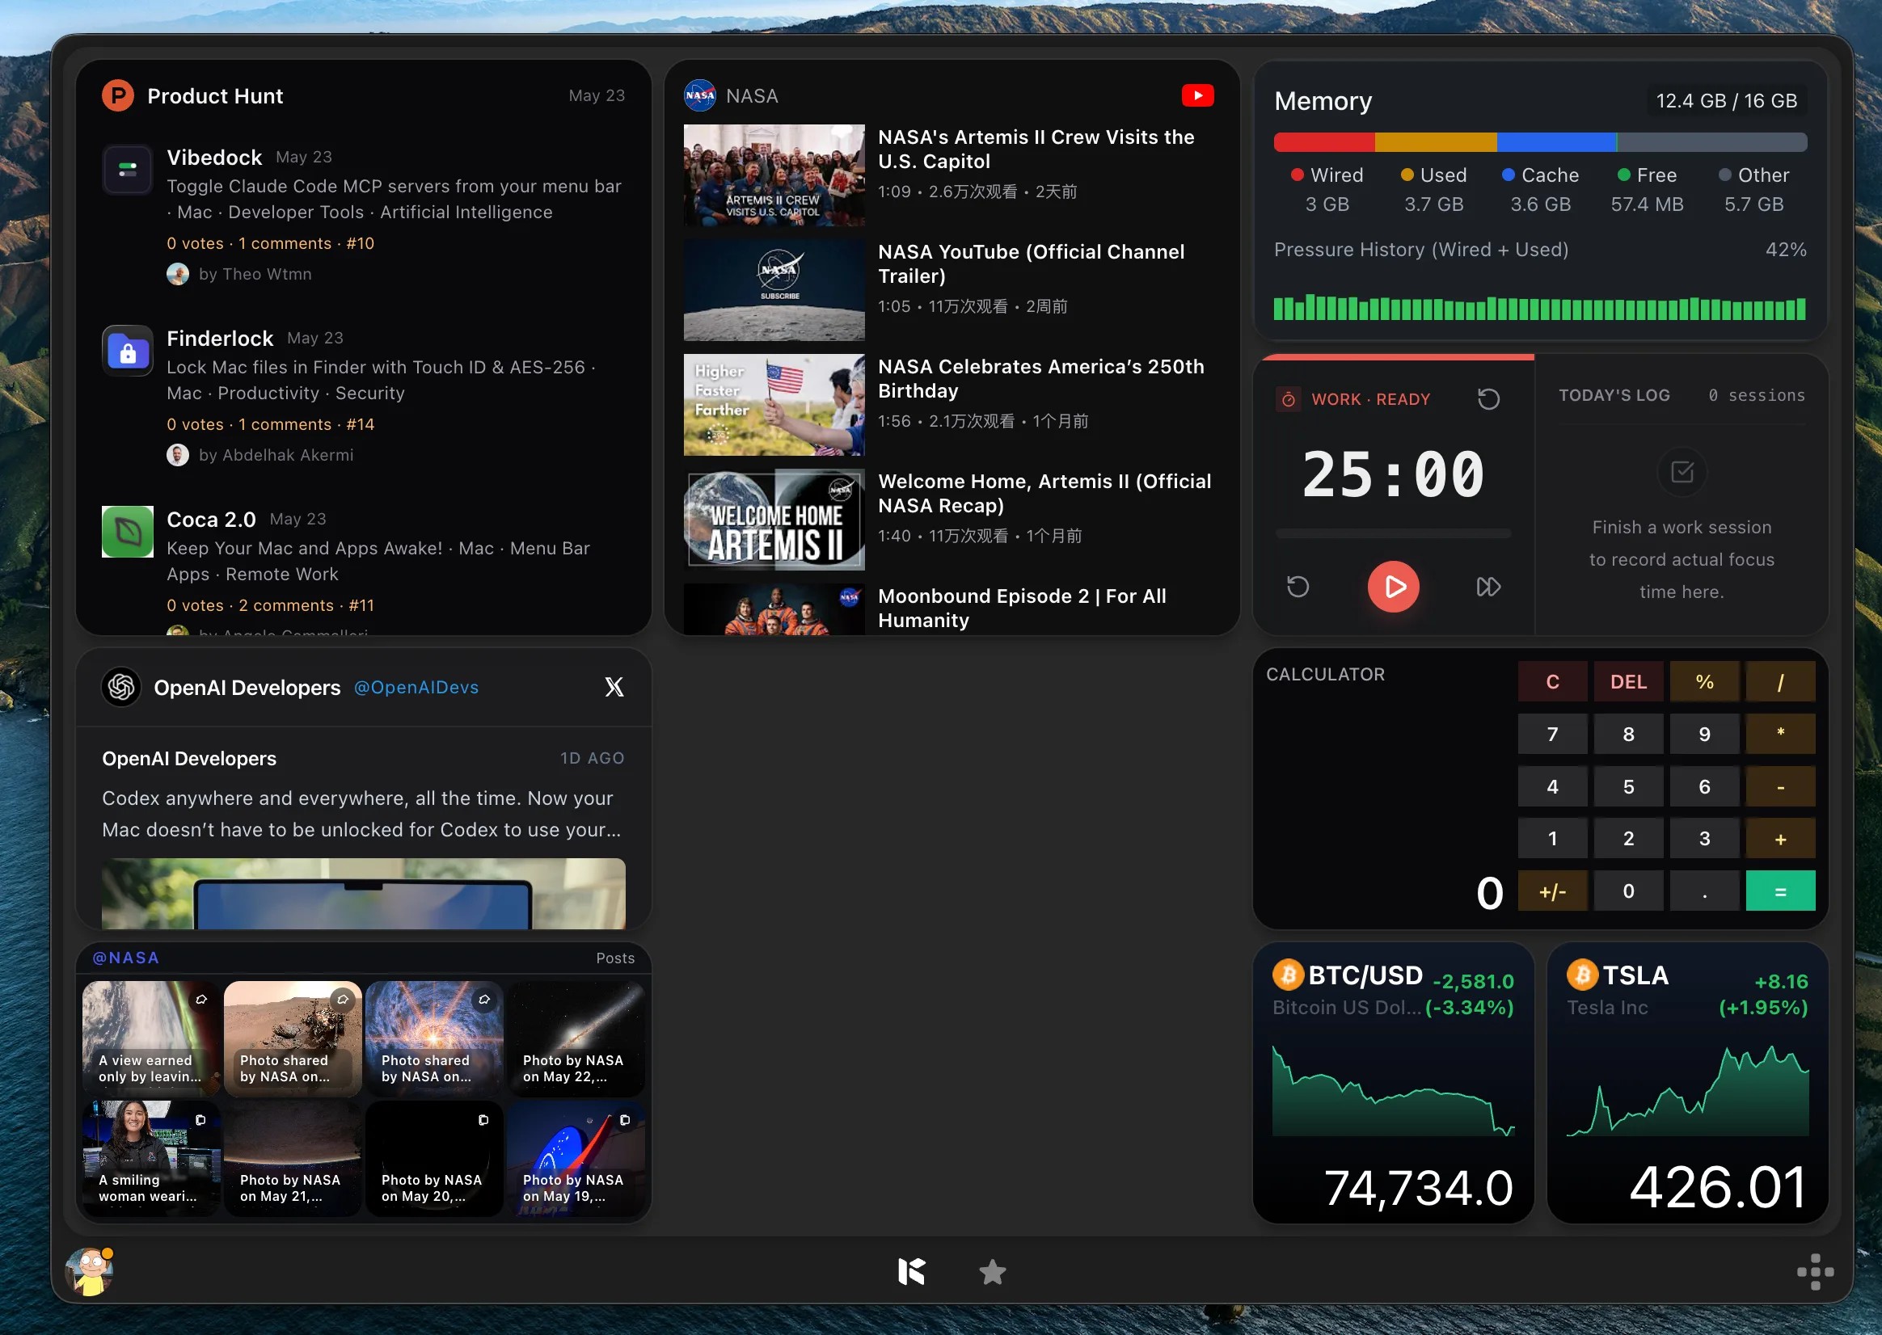
Task: Click the green pressure history chart
Action: pyautogui.click(x=1540, y=307)
